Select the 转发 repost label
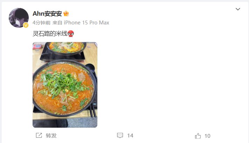The image size is (249, 143). coord(51,136)
